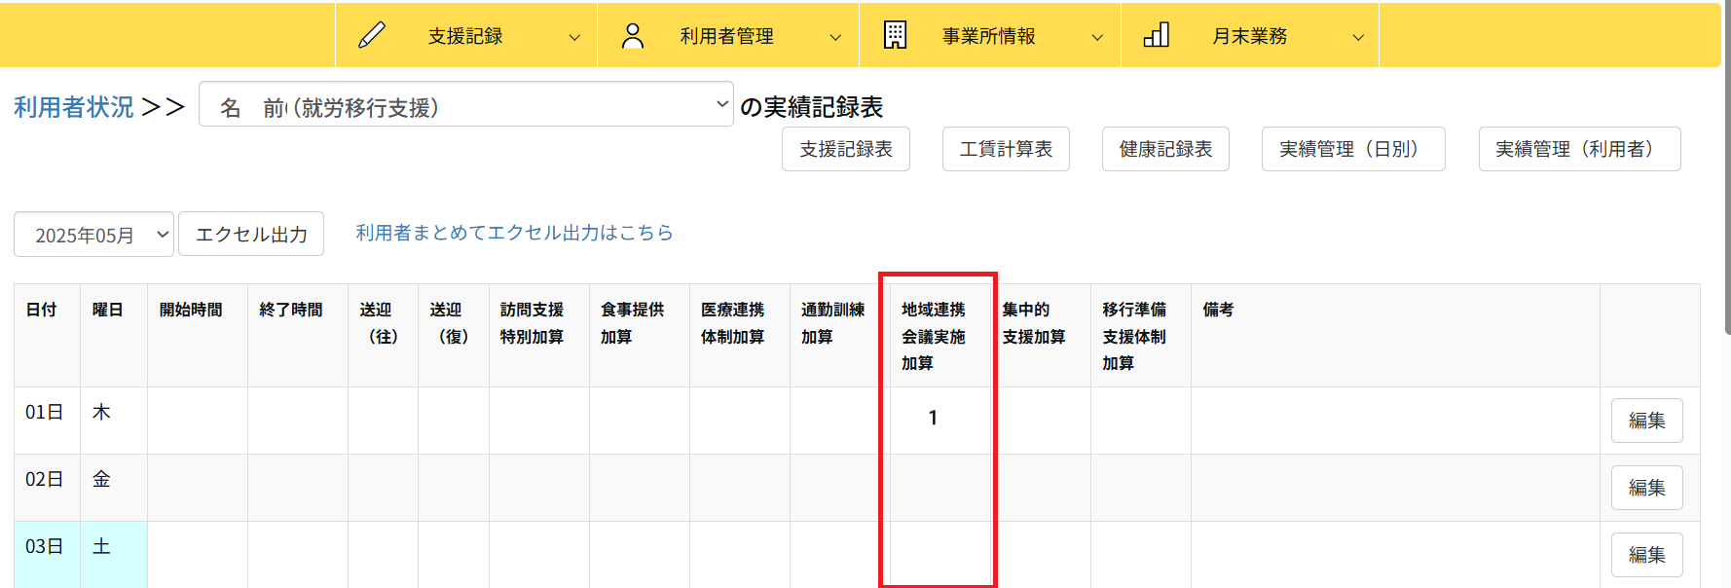Click the bar chart icon for 月末業務
The height and width of the screenshot is (588, 1731).
[x=1156, y=36]
